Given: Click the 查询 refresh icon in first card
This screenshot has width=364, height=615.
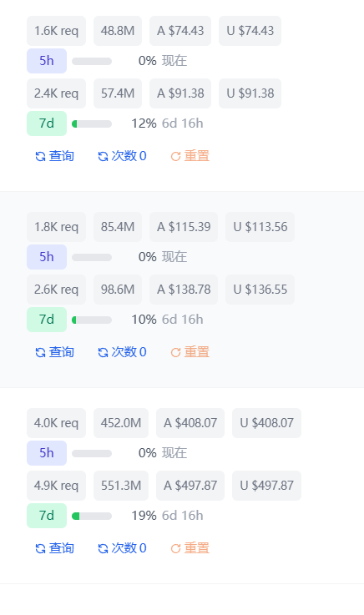Looking at the screenshot, I should tap(40, 157).
